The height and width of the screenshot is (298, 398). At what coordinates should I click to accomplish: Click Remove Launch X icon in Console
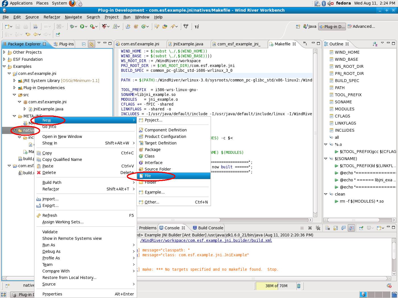[310, 228]
